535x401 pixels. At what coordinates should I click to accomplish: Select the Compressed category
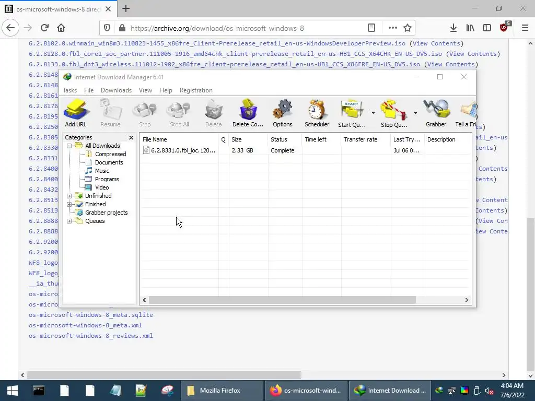point(111,154)
